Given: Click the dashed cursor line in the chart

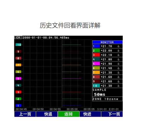Looking at the screenshot, I should click(62, 73).
